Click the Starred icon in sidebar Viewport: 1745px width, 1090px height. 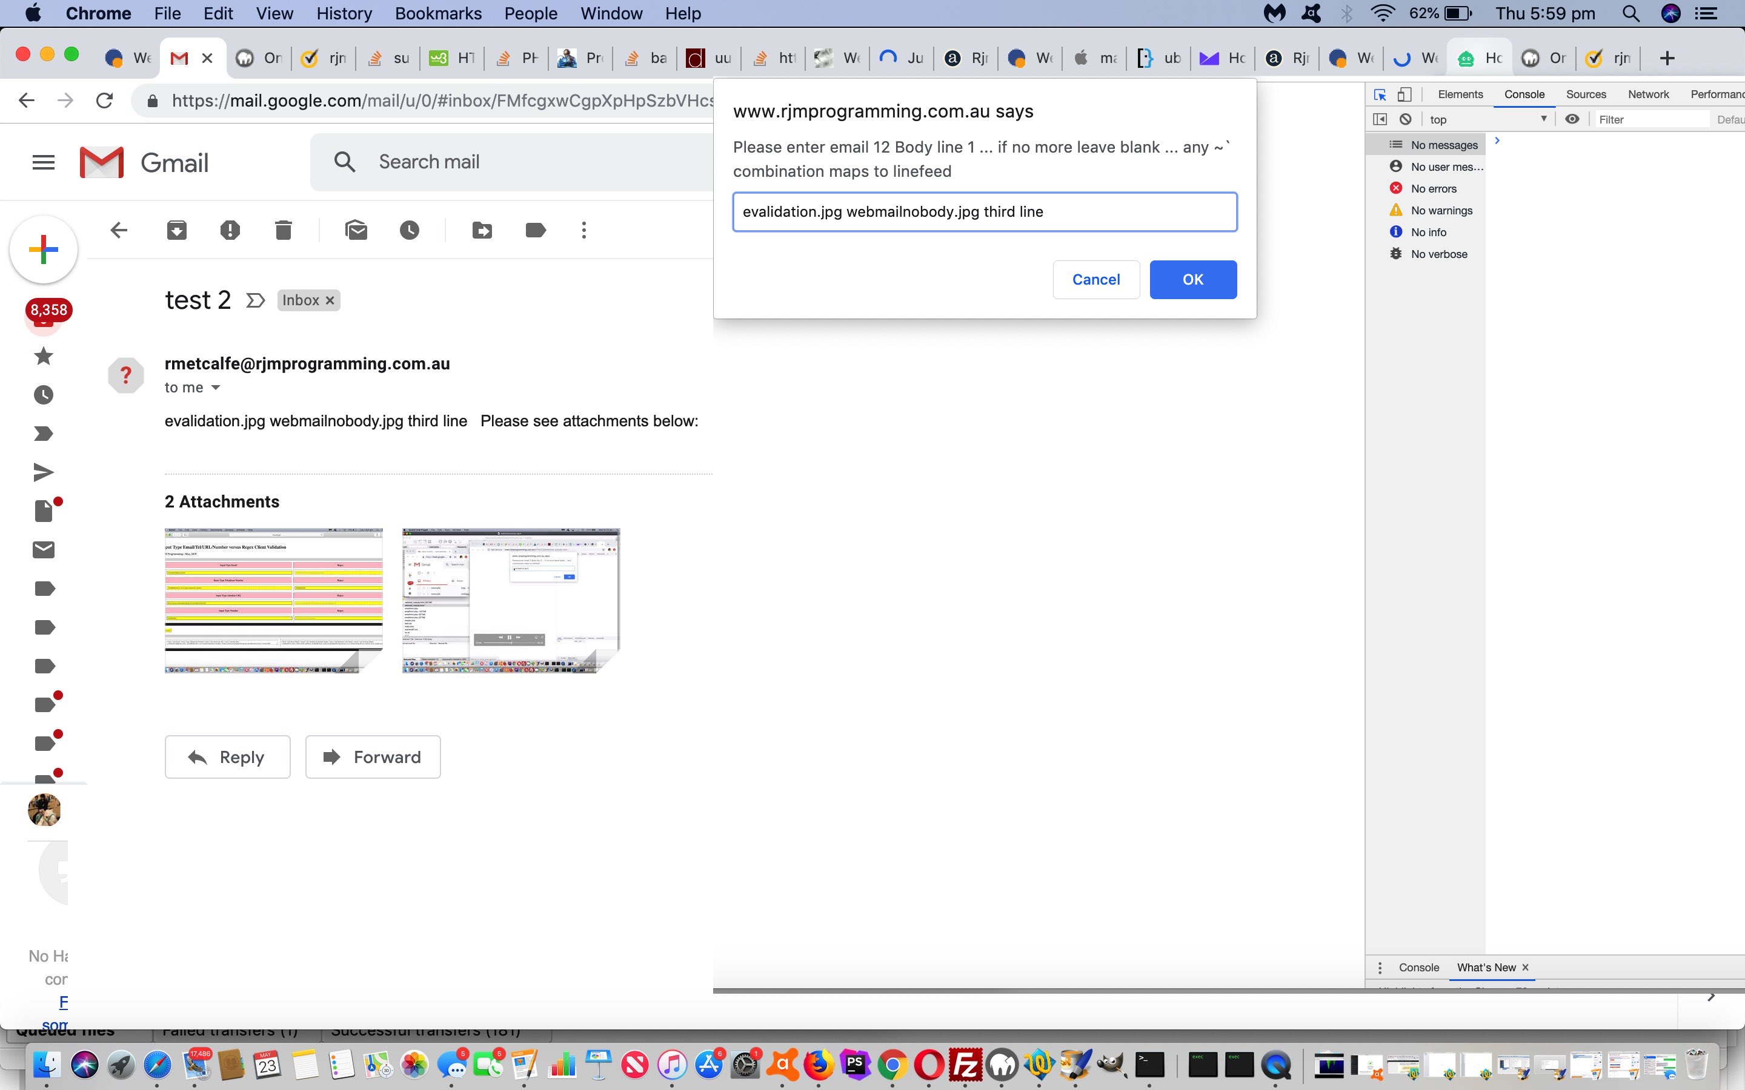point(44,356)
